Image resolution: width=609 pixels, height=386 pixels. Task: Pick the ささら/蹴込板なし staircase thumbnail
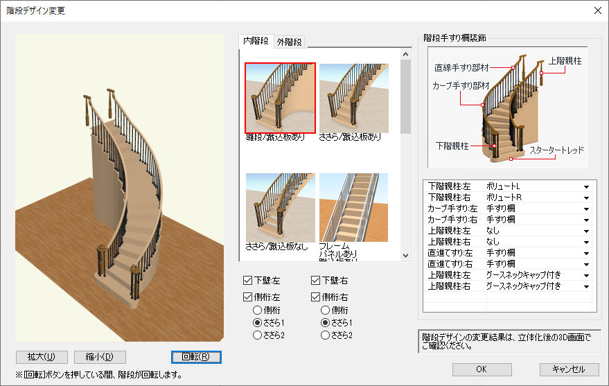(280, 207)
